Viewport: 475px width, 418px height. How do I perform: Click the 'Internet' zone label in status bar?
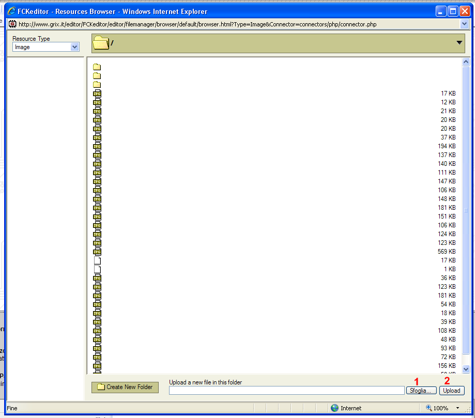[351, 408]
